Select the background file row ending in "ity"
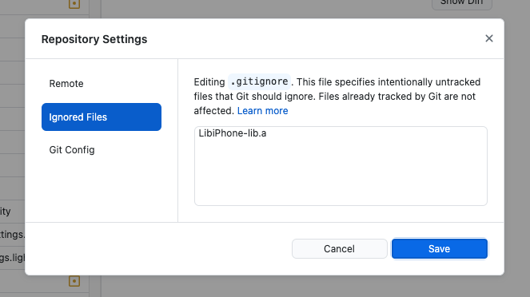This screenshot has height=297, width=530. 12,212
